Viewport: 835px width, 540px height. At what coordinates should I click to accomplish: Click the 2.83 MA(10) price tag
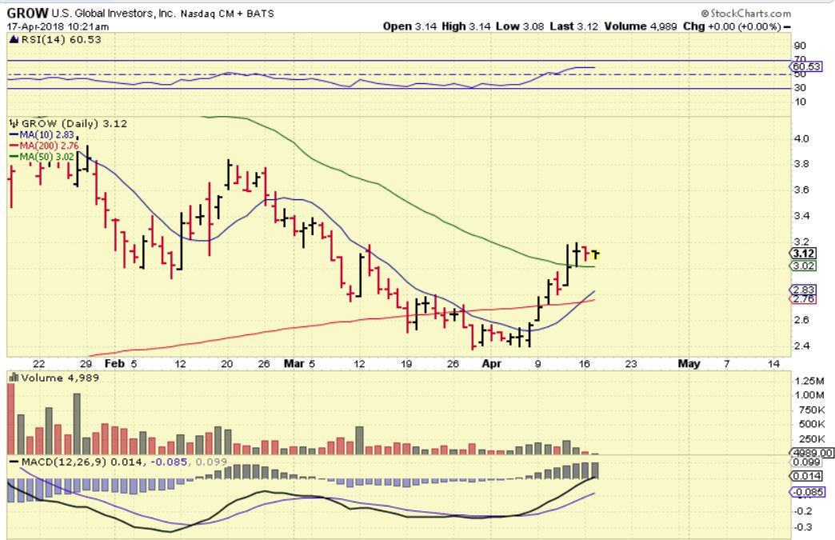(804, 290)
